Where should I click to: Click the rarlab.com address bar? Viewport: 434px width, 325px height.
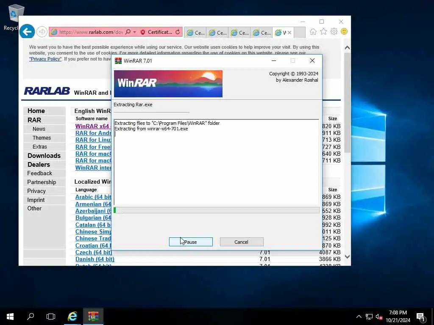[x=90, y=32]
